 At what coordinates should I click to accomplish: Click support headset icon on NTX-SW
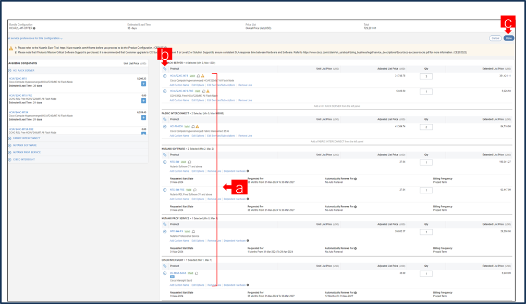click(190, 162)
